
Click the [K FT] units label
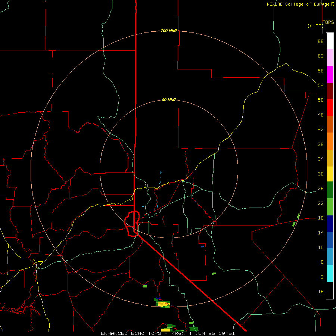click(315, 26)
